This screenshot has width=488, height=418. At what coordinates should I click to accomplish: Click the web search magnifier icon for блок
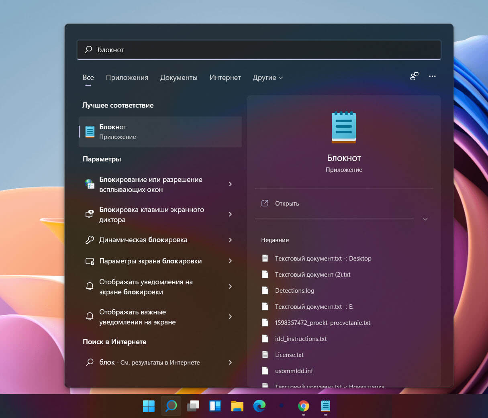90,362
